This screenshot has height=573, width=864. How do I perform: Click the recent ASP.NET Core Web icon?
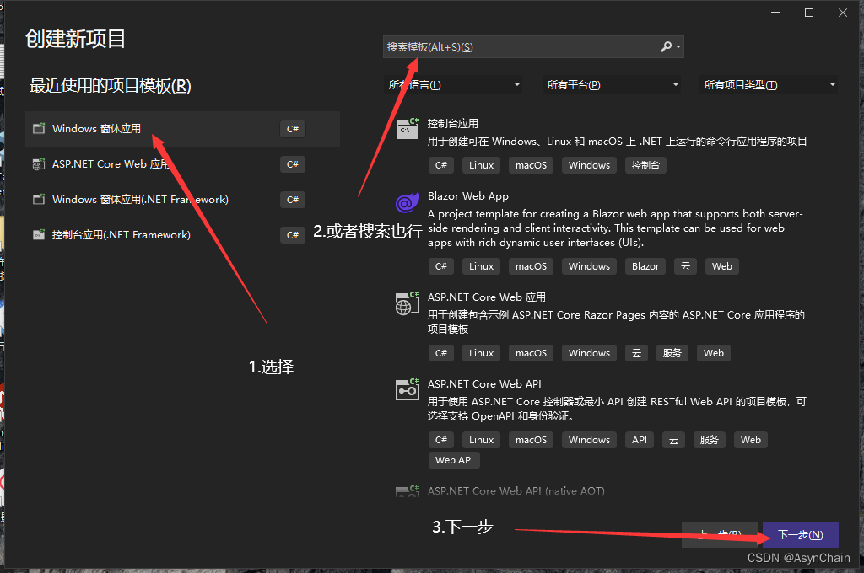tap(39, 164)
